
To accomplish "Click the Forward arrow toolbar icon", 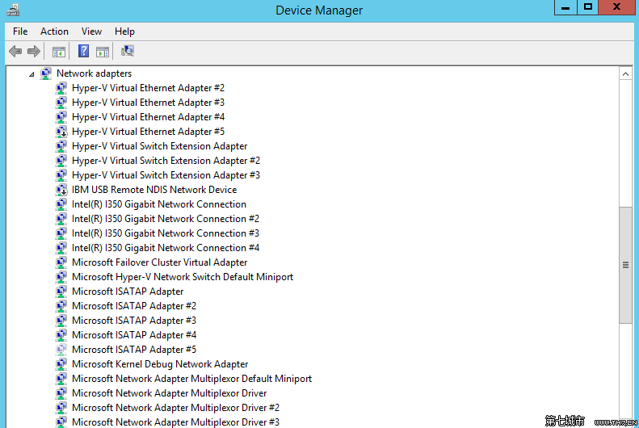I will (33, 52).
